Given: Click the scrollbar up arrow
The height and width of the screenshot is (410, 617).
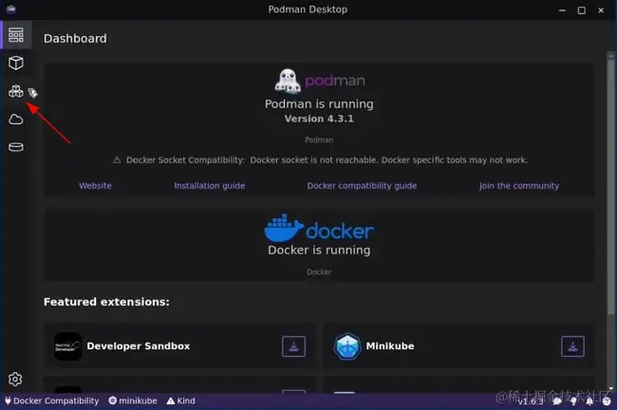Looking at the screenshot, I should click(610, 56).
